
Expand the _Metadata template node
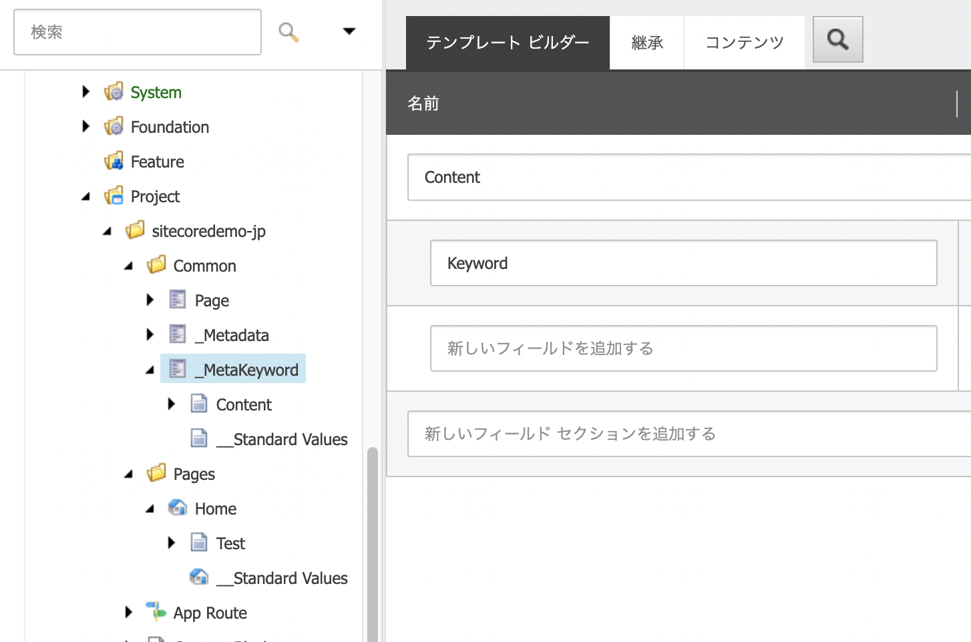[150, 334]
